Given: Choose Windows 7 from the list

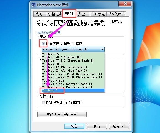Looking at the screenshot, I should [73, 90].
